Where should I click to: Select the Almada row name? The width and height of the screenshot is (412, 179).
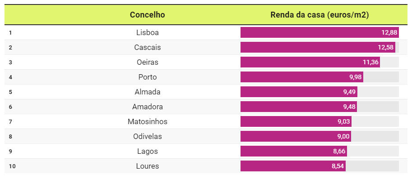point(148,92)
